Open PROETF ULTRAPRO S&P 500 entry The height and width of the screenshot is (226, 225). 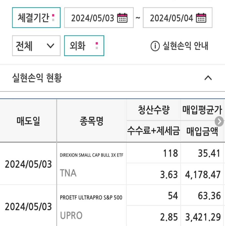(x=91, y=197)
